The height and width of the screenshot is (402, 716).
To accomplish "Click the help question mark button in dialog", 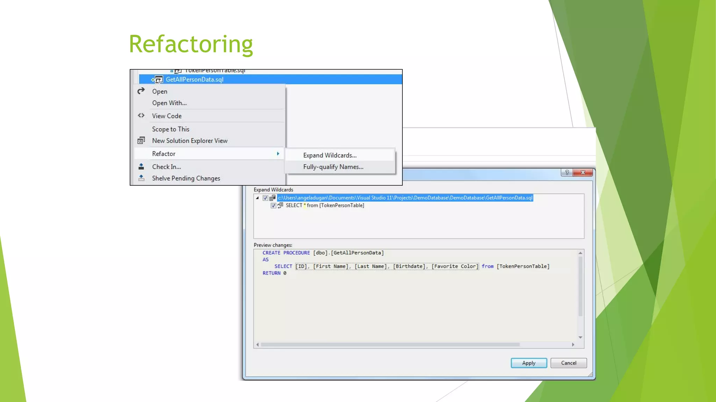I will 567,173.
